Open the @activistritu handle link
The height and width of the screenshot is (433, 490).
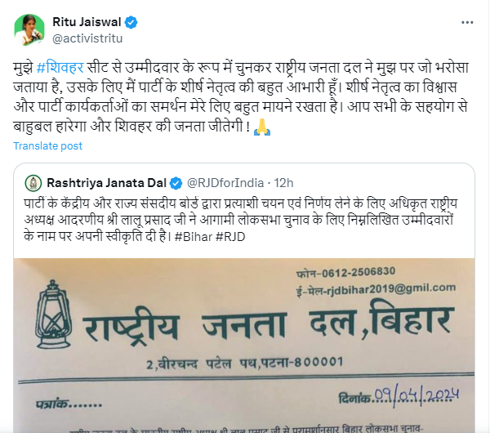(x=87, y=38)
